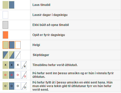Click the beige swatch in Laus tímabil row
This screenshot has width=121, height=93.
pos(5,5)
